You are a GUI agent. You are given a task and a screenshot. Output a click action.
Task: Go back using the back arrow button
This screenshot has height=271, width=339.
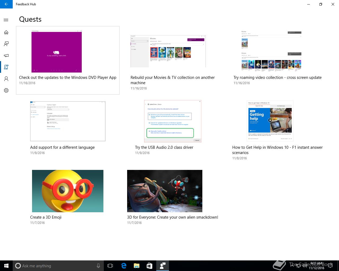click(6, 4)
